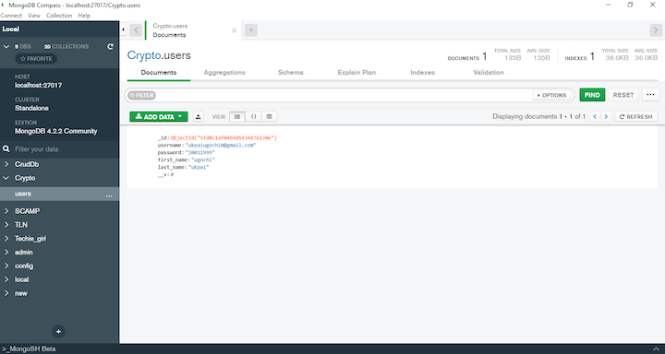
Task: Switch to JSON view
Action: click(254, 117)
